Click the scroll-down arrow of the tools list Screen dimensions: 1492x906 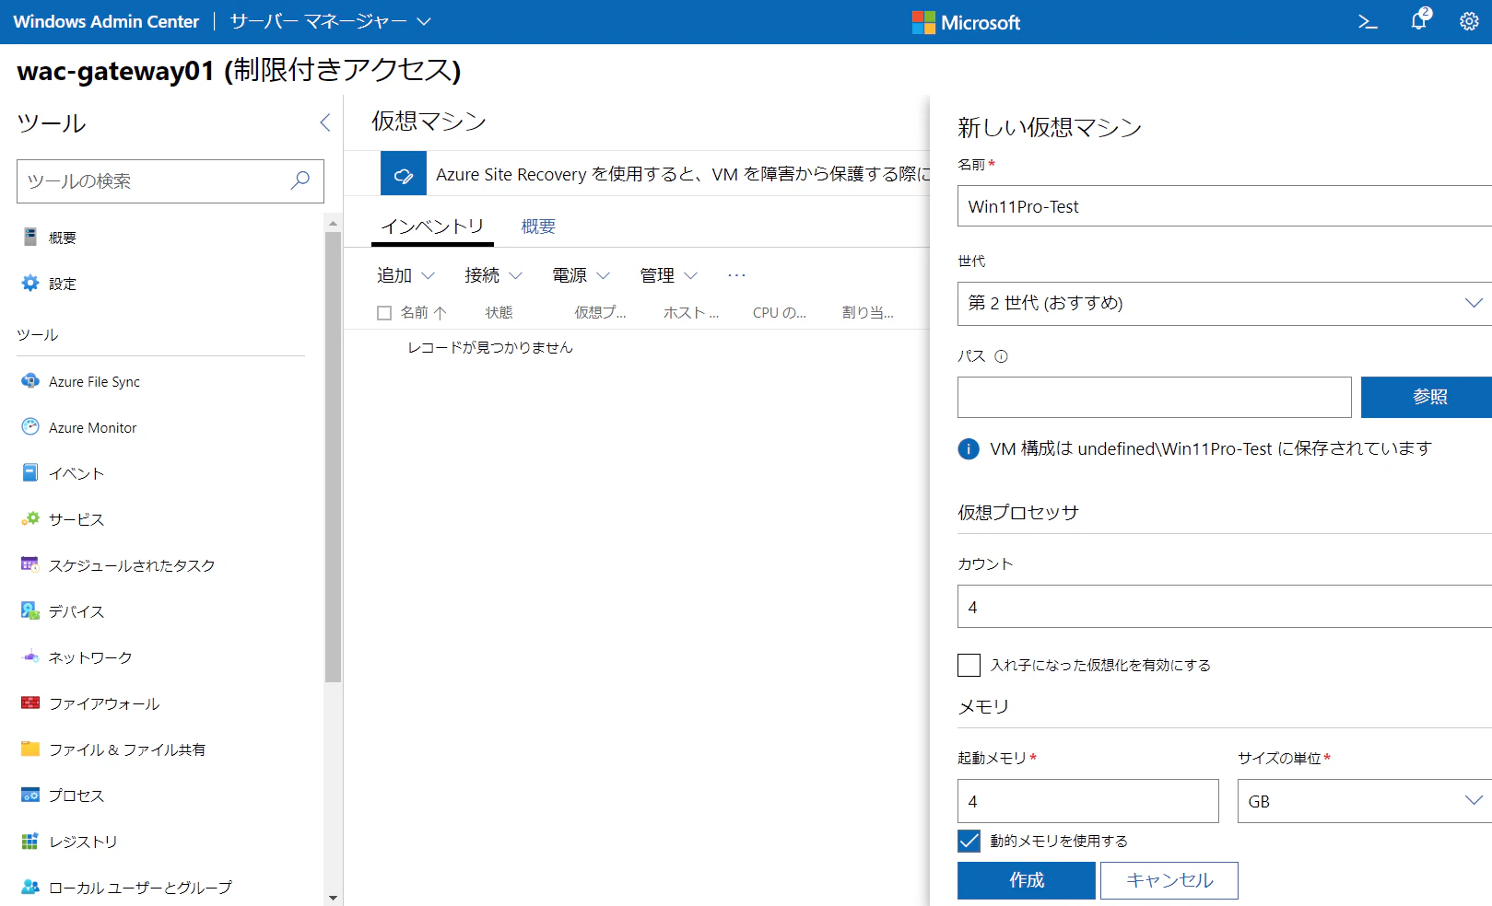click(333, 898)
